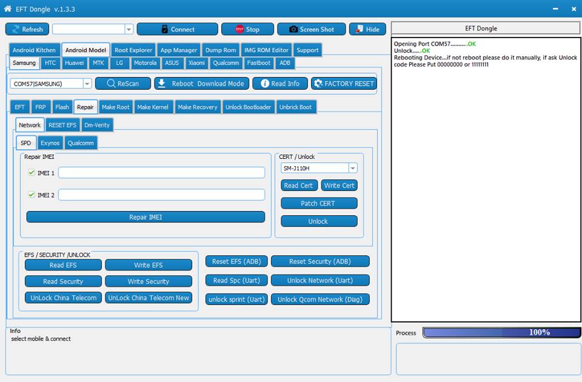Select the MTK brand tab
The width and height of the screenshot is (582, 382).
point(98,62)
